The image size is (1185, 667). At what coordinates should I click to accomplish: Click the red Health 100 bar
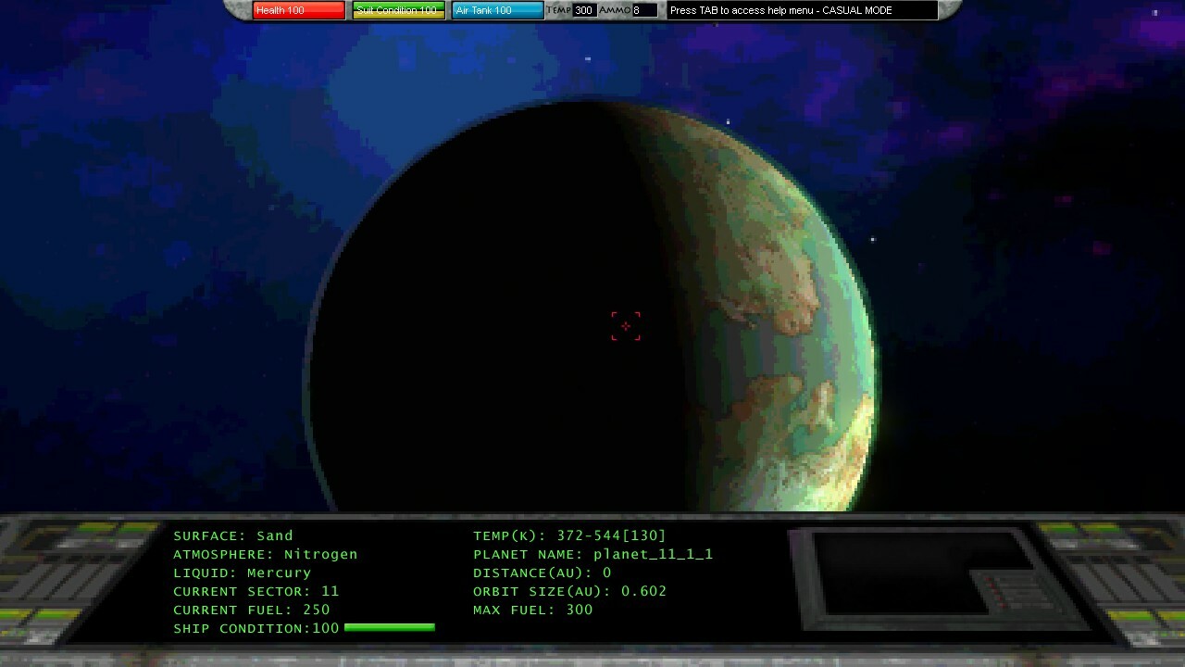tap(298, 10)
